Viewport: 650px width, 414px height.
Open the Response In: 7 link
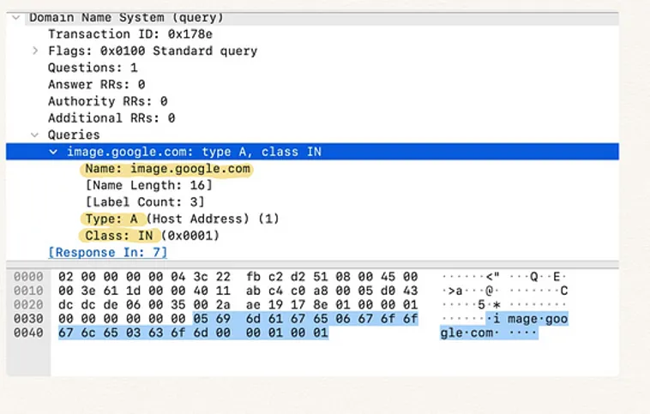point(107,252)
